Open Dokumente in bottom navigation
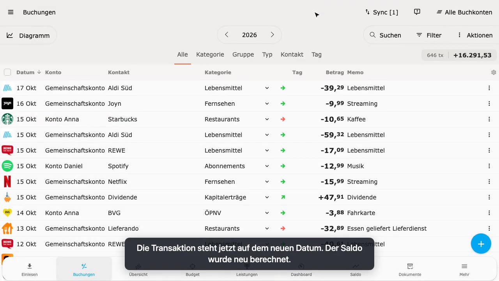This screenshot has width=499, height=281. pyautogui.click(x=410, y=269)
